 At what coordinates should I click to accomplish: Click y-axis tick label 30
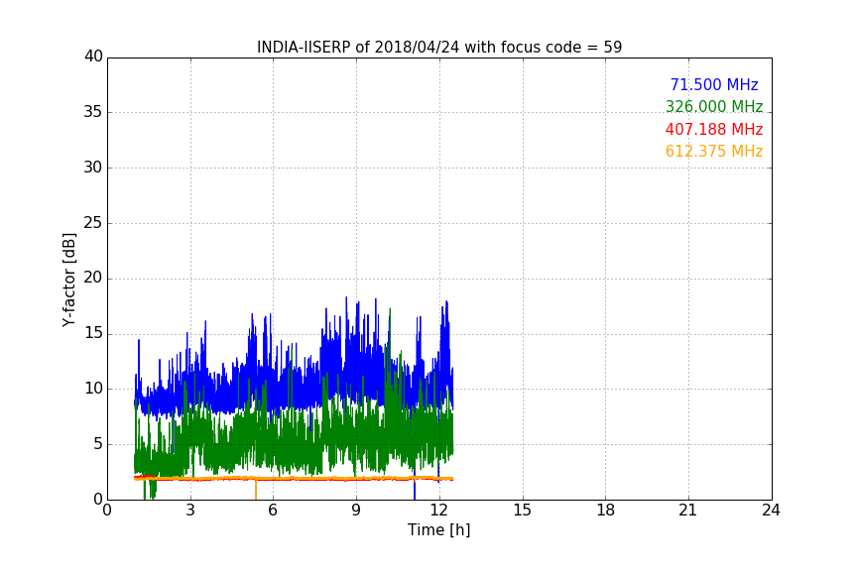pyautogui.click(x=93, y=168)
